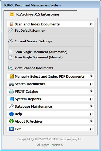Expand the Manually Select and Index PDF Documents chevron
This screenshot has width=101, height=151.
click(x=91, y=76)
